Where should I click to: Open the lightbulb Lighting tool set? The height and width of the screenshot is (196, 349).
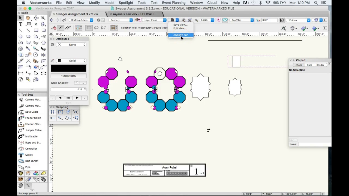[43, 173]
